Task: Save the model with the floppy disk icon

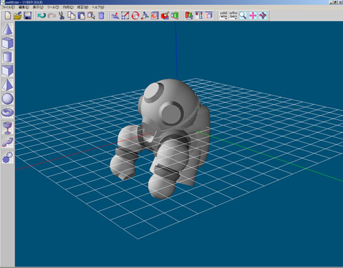Action: pos(27,16)
